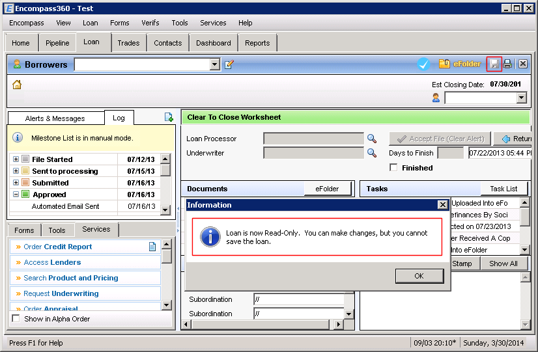Screen dimensions: 538x352
Task: Switch to the Pipeline tab
Action: [57, 43]
